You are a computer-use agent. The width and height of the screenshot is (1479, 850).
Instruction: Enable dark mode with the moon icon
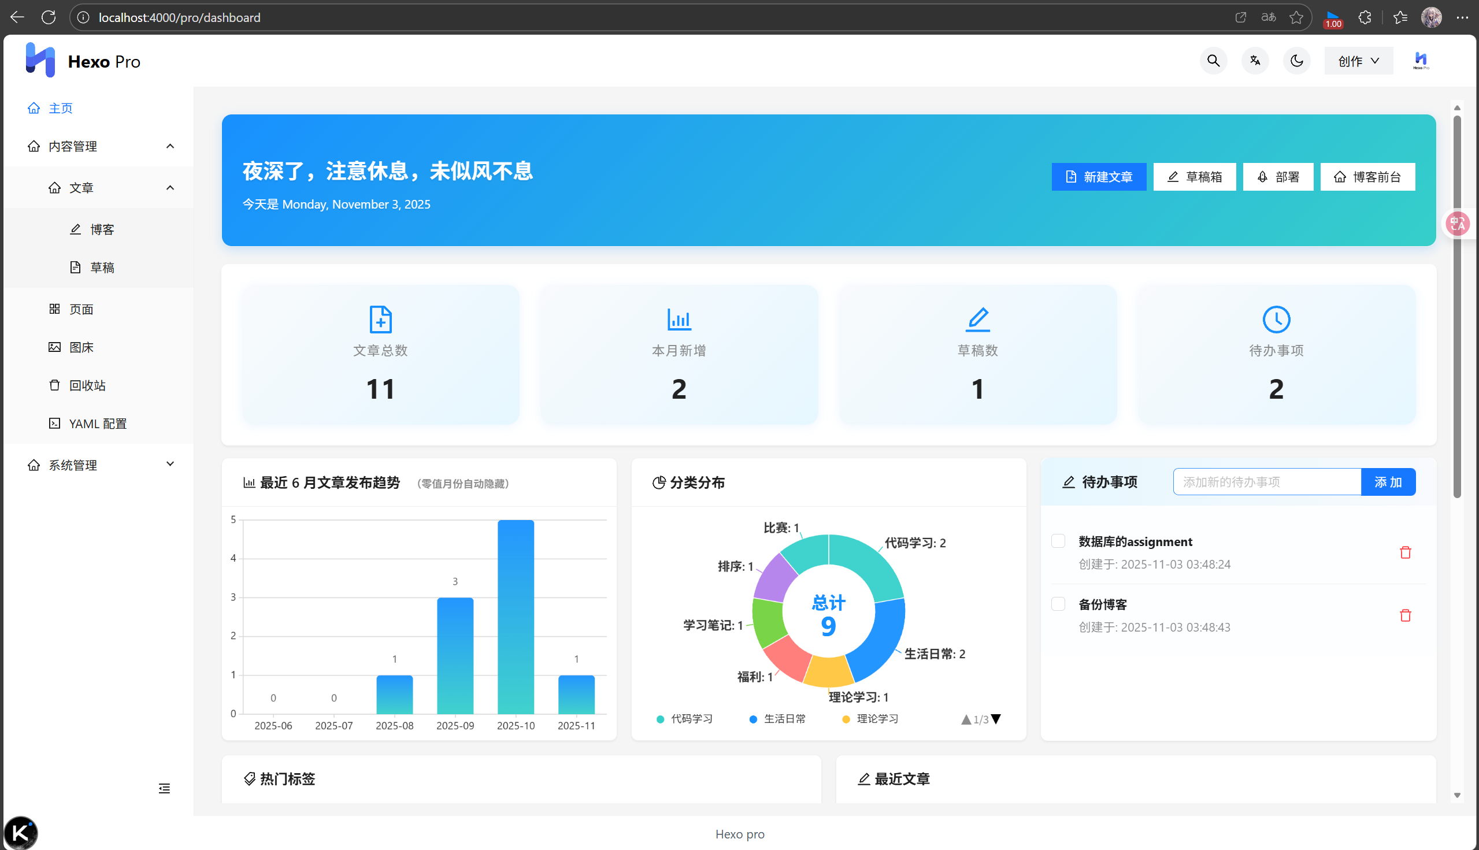(x=1296, y=60)
